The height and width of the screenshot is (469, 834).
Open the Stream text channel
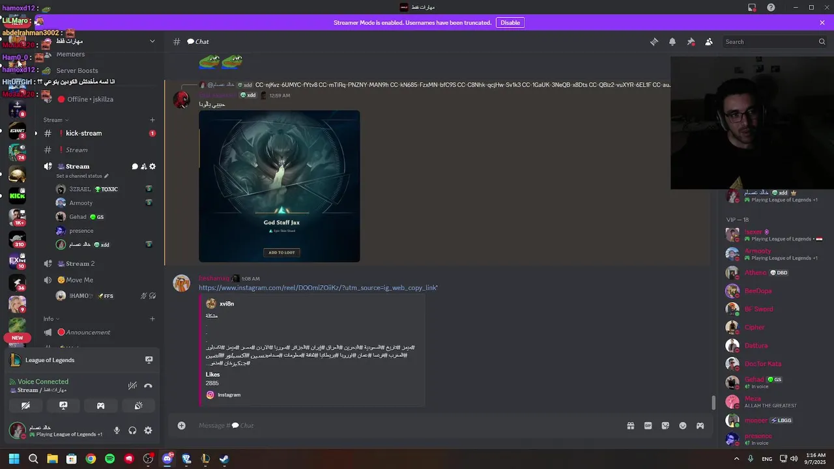coord(76,150)
